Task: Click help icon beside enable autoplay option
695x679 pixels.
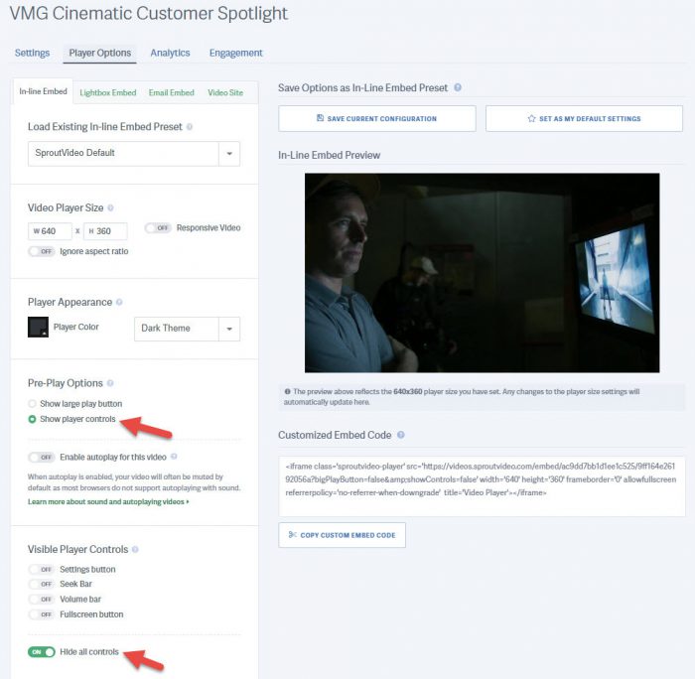Action: click(175, 457)
